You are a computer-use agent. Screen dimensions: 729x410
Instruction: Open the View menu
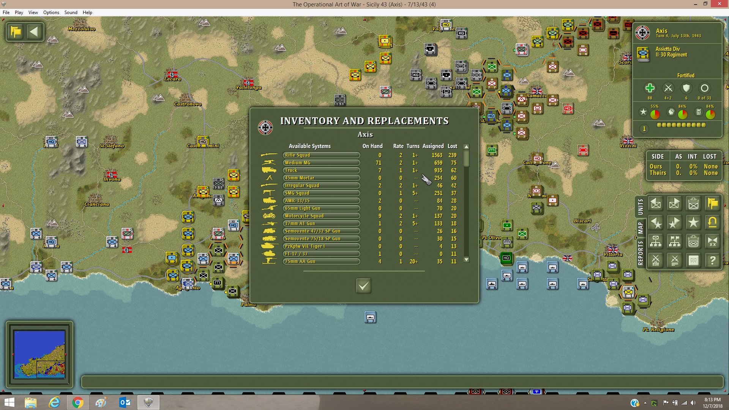click(x=33, y=12)
